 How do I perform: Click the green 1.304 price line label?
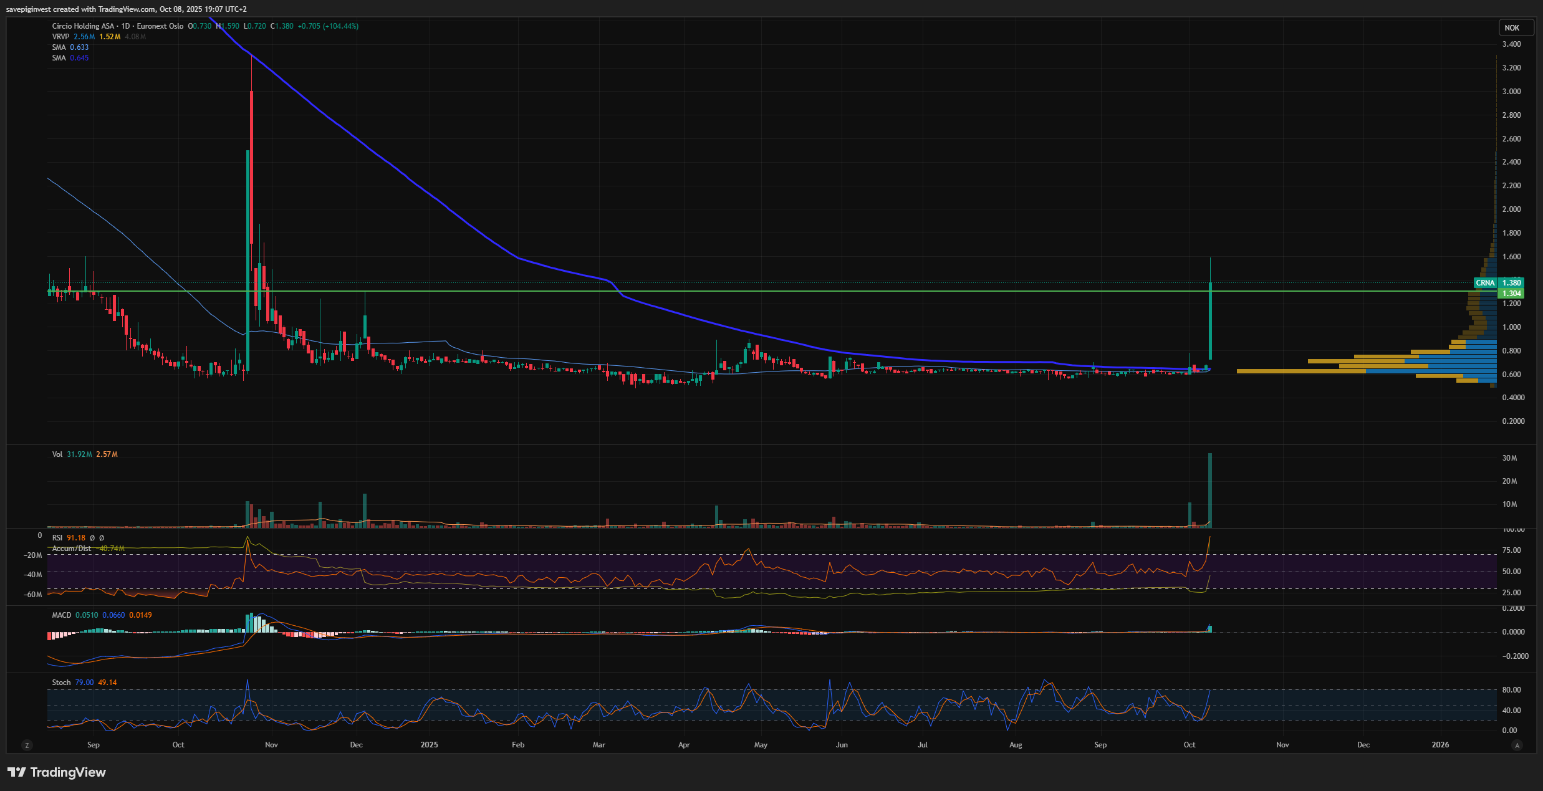(1511, 294)
